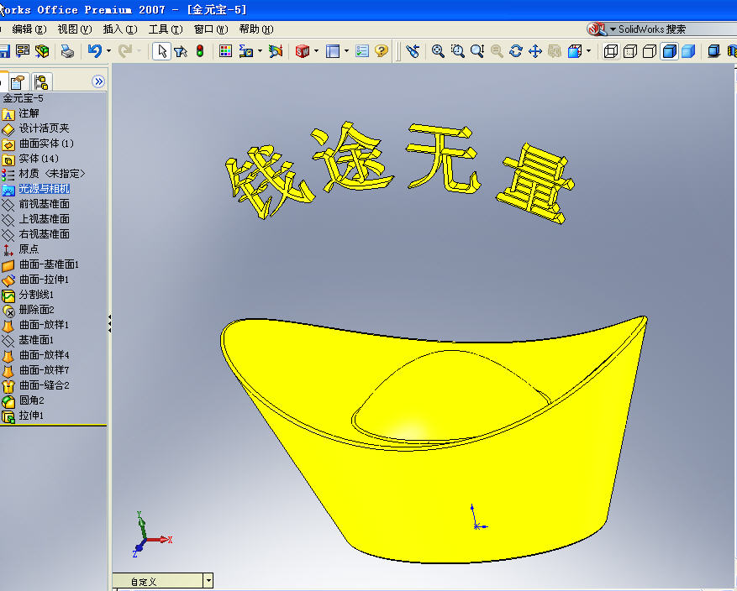Click the Print icon
The height and width of the screenshot is (591, 737).
pyautogui.click(x=68, y=50)
